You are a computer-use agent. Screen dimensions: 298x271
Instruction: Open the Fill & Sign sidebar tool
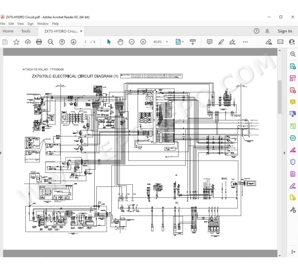tap(293, 186)
